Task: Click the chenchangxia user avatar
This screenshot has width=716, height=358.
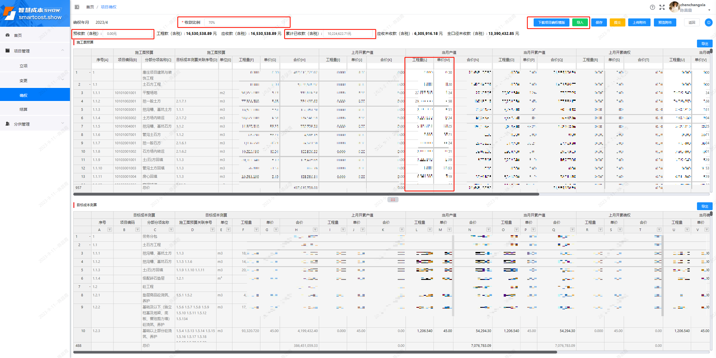Action: click(x=674, y=7)
